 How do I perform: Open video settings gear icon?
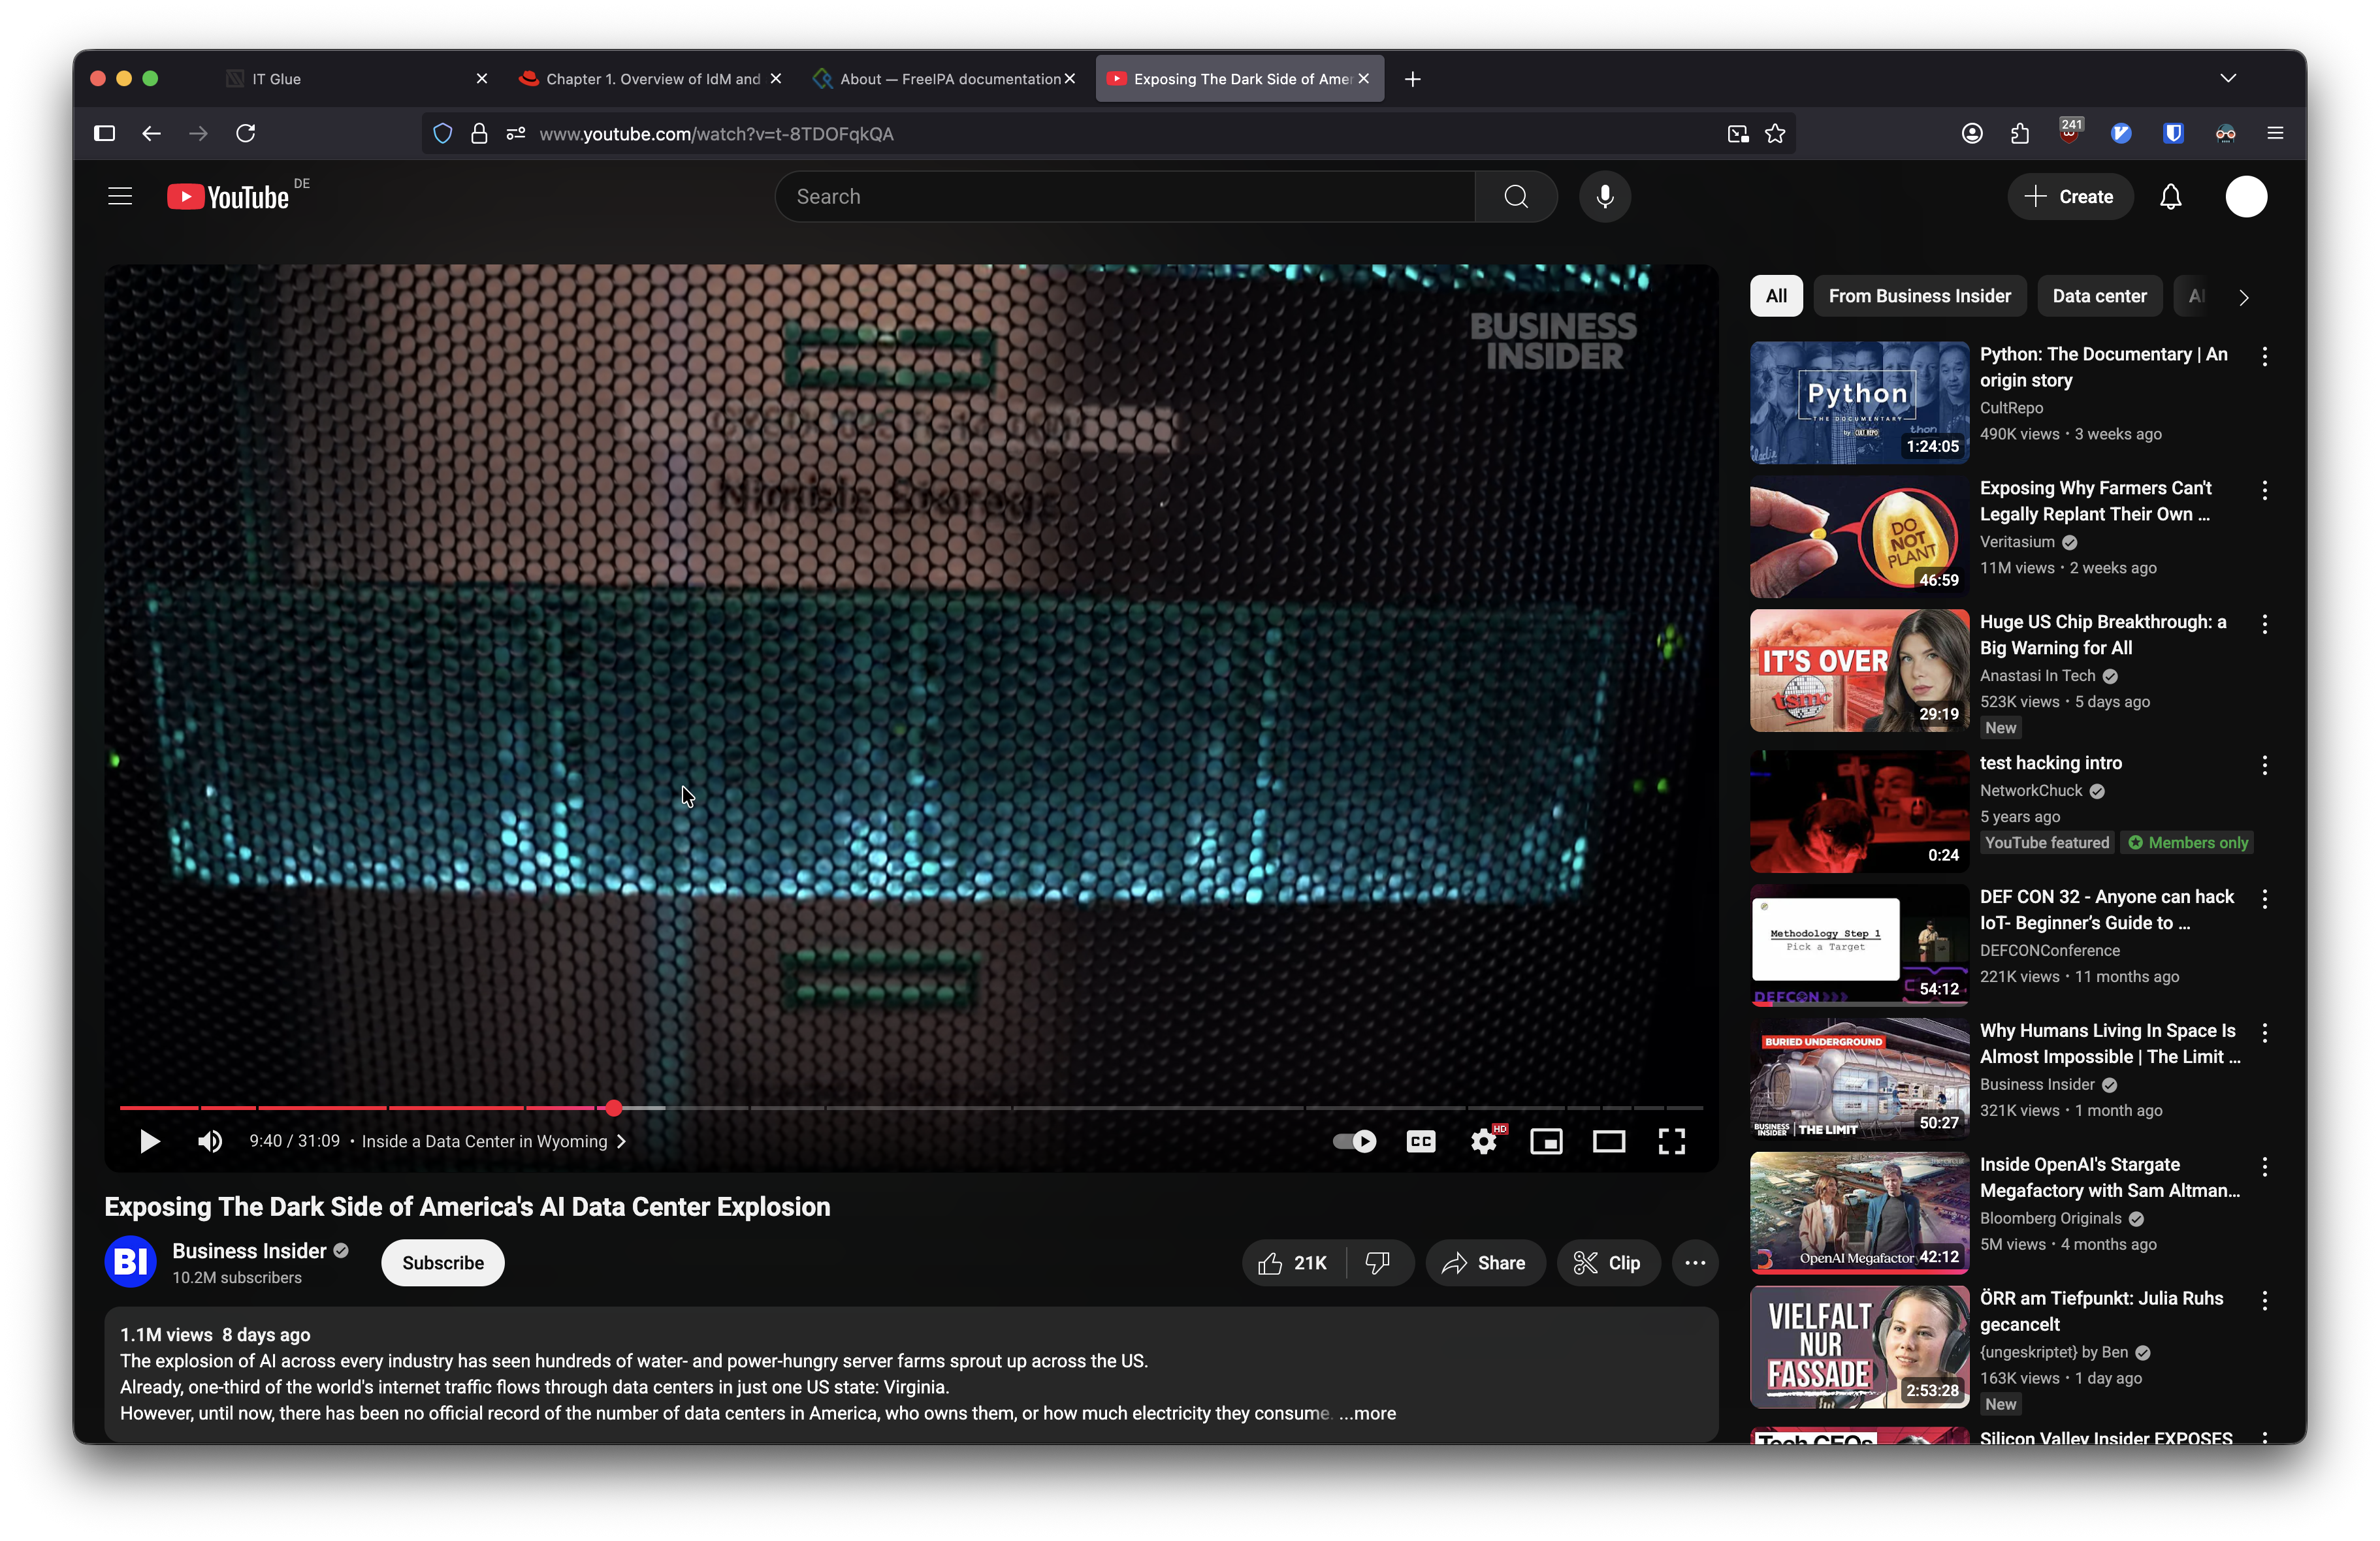(1483, 1141)
